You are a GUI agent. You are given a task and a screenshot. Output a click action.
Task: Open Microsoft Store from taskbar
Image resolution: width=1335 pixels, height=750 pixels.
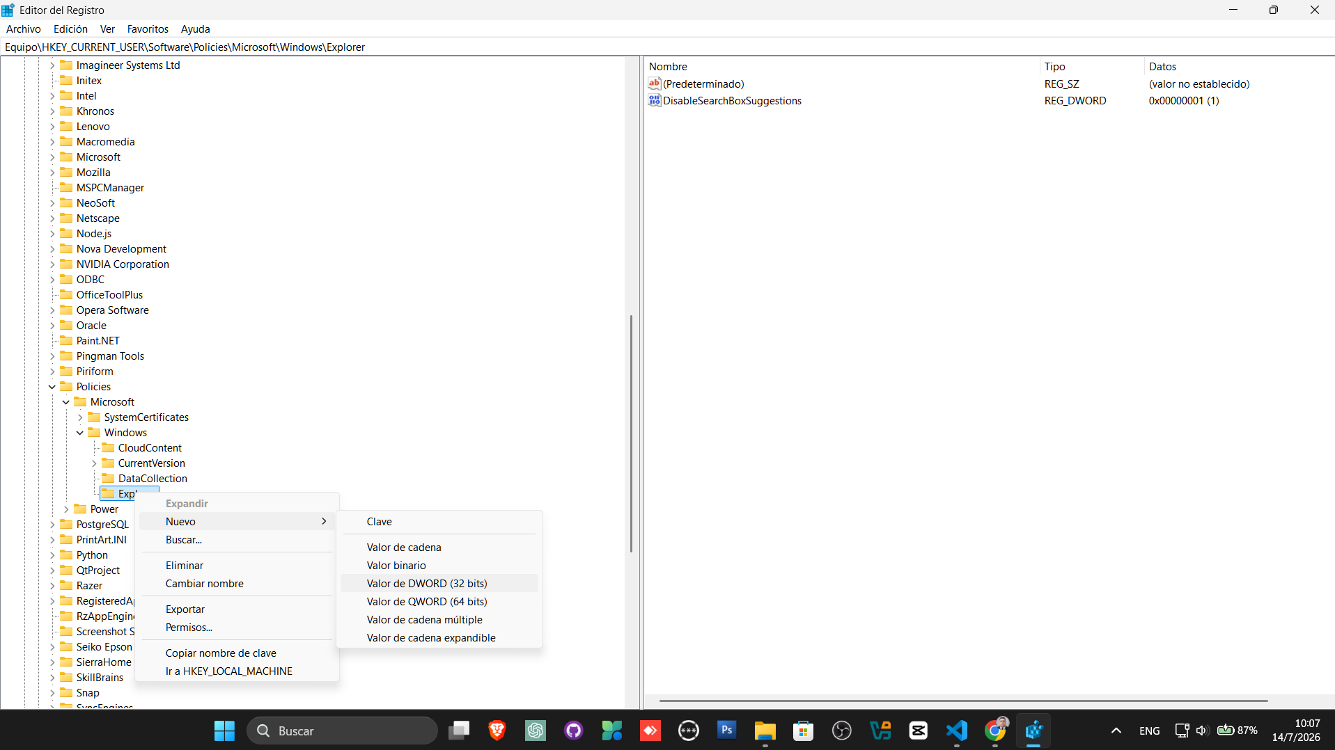click(x=804, y=731)
